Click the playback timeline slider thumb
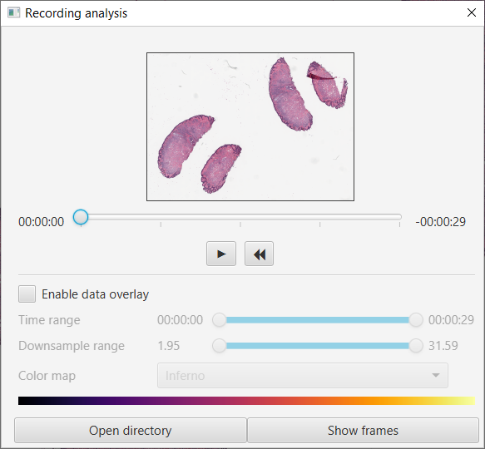This screenshot has height=449, width=485. tap(81, 217)
